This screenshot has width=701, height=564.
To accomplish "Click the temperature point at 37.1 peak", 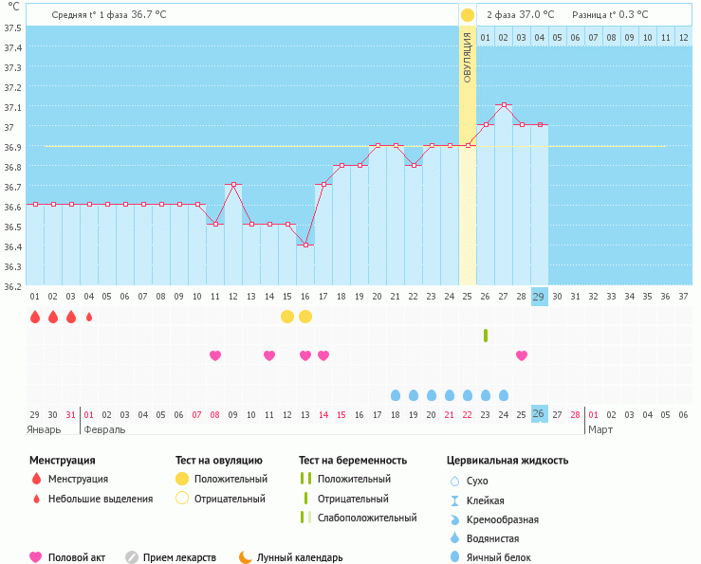I will click(504, 105).
